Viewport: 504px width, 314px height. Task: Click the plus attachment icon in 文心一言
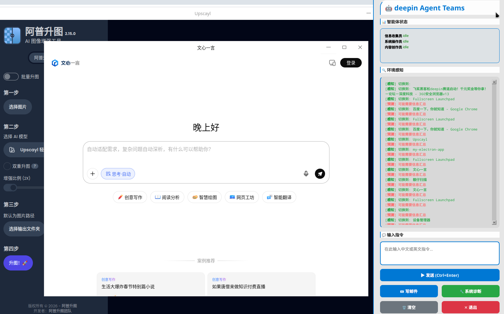93,174
